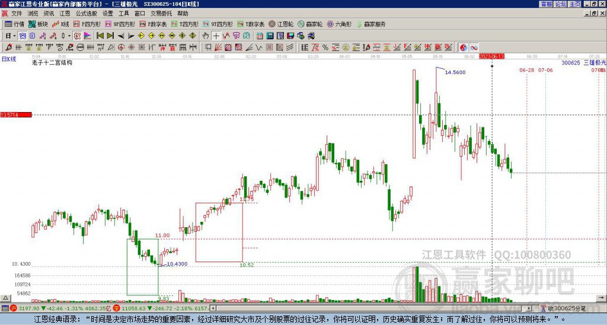
Task: Click the right arrow button at chart edge
Action: point(602,298)
